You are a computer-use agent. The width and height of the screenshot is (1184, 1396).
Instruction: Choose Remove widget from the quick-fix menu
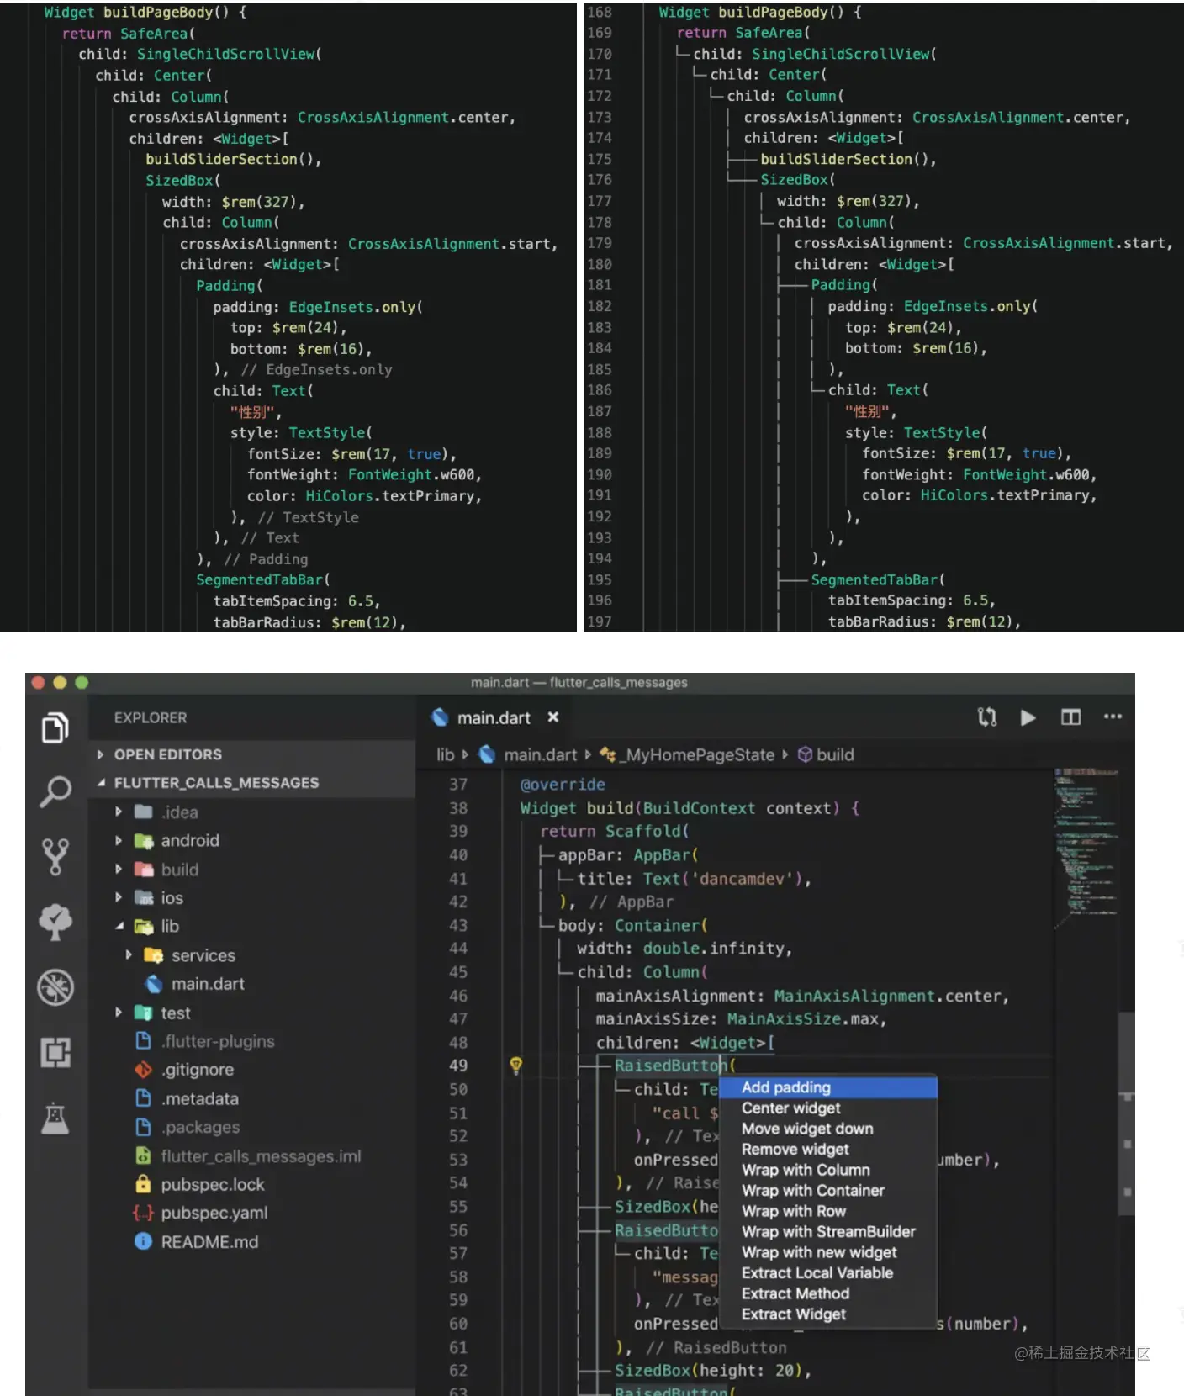click(828, 1150)
